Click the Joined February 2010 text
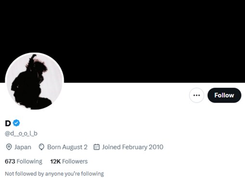The width and height of the screenshot is (245, 184). (x=133, y=147)
